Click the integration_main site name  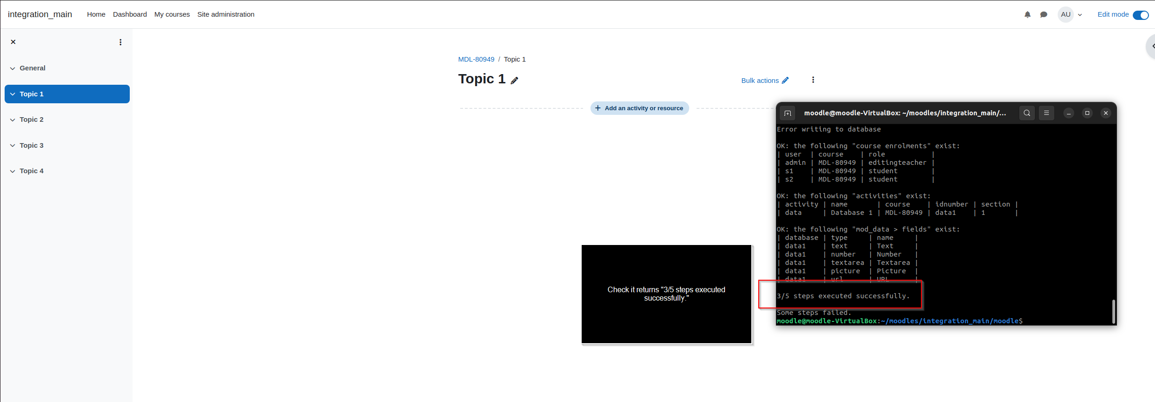click(x=40, y=14)
